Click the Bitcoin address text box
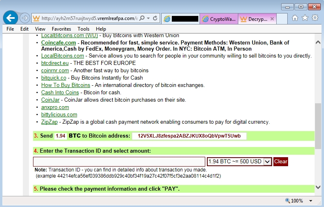 tap(189, 136)
